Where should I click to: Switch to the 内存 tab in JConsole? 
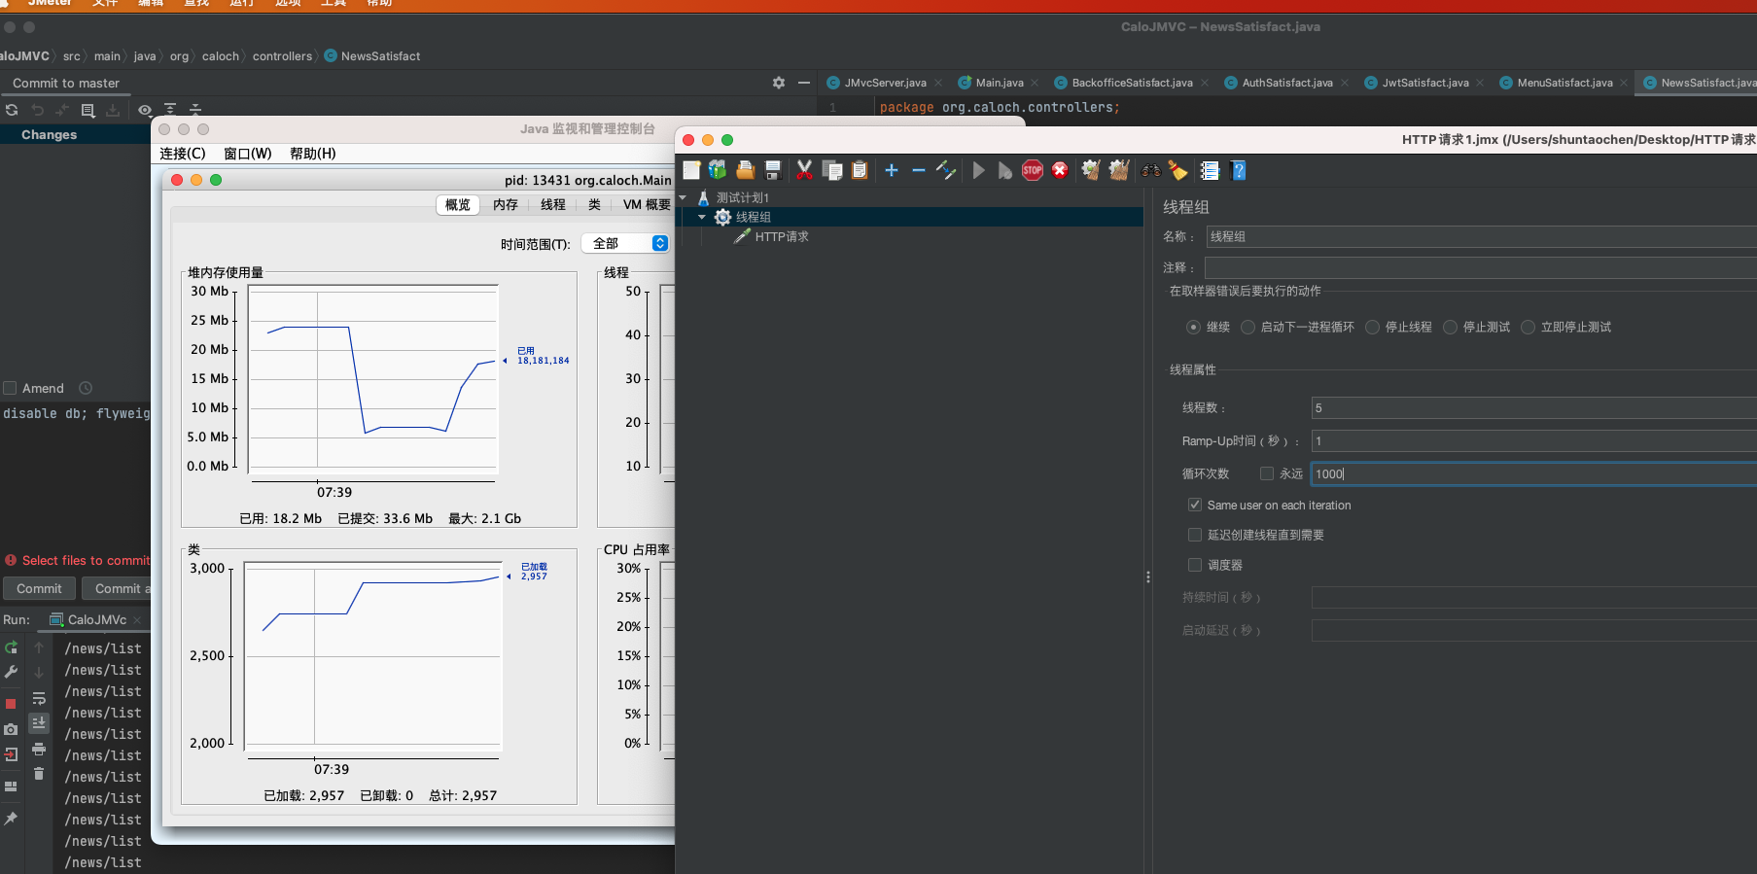click(505, 204)
